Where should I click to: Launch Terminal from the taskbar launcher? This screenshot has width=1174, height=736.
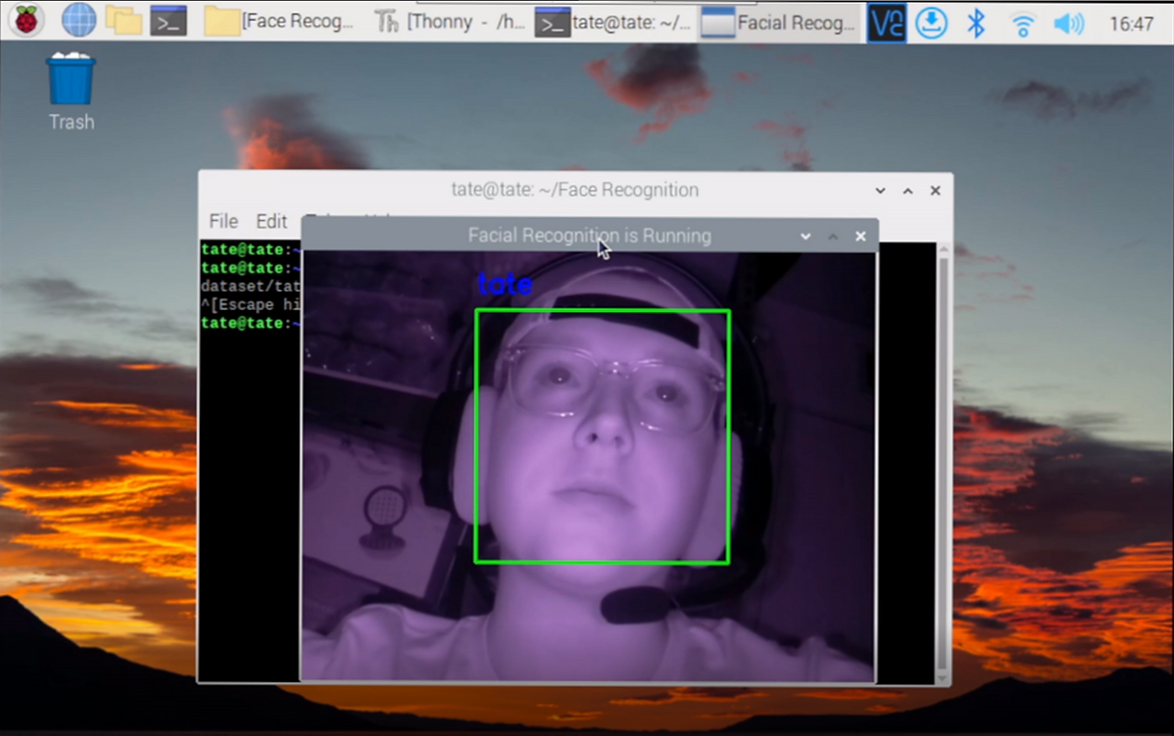[x=168, y=20]
